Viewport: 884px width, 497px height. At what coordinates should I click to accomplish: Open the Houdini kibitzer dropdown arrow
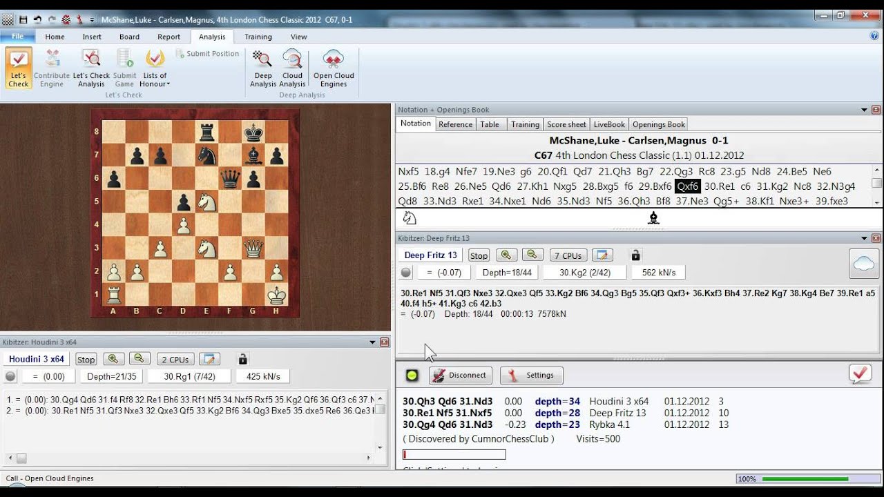pyautogui.click(x=373, y=342)
